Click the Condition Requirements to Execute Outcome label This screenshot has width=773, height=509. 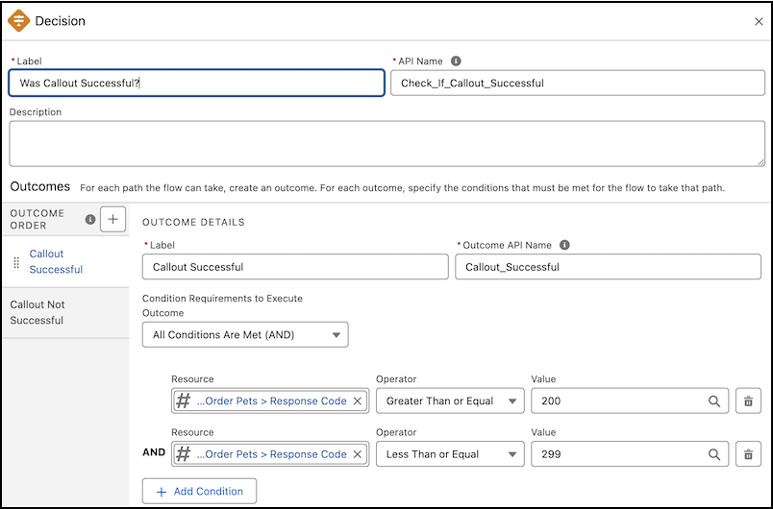click(222, 305)
